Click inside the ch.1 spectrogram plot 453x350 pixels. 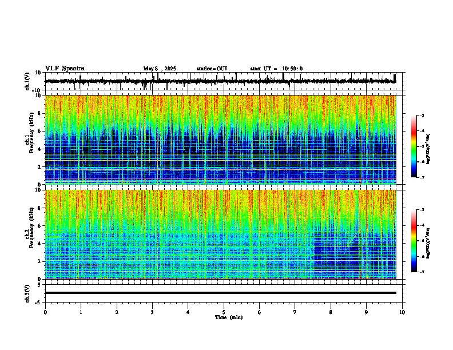point(221,140)
